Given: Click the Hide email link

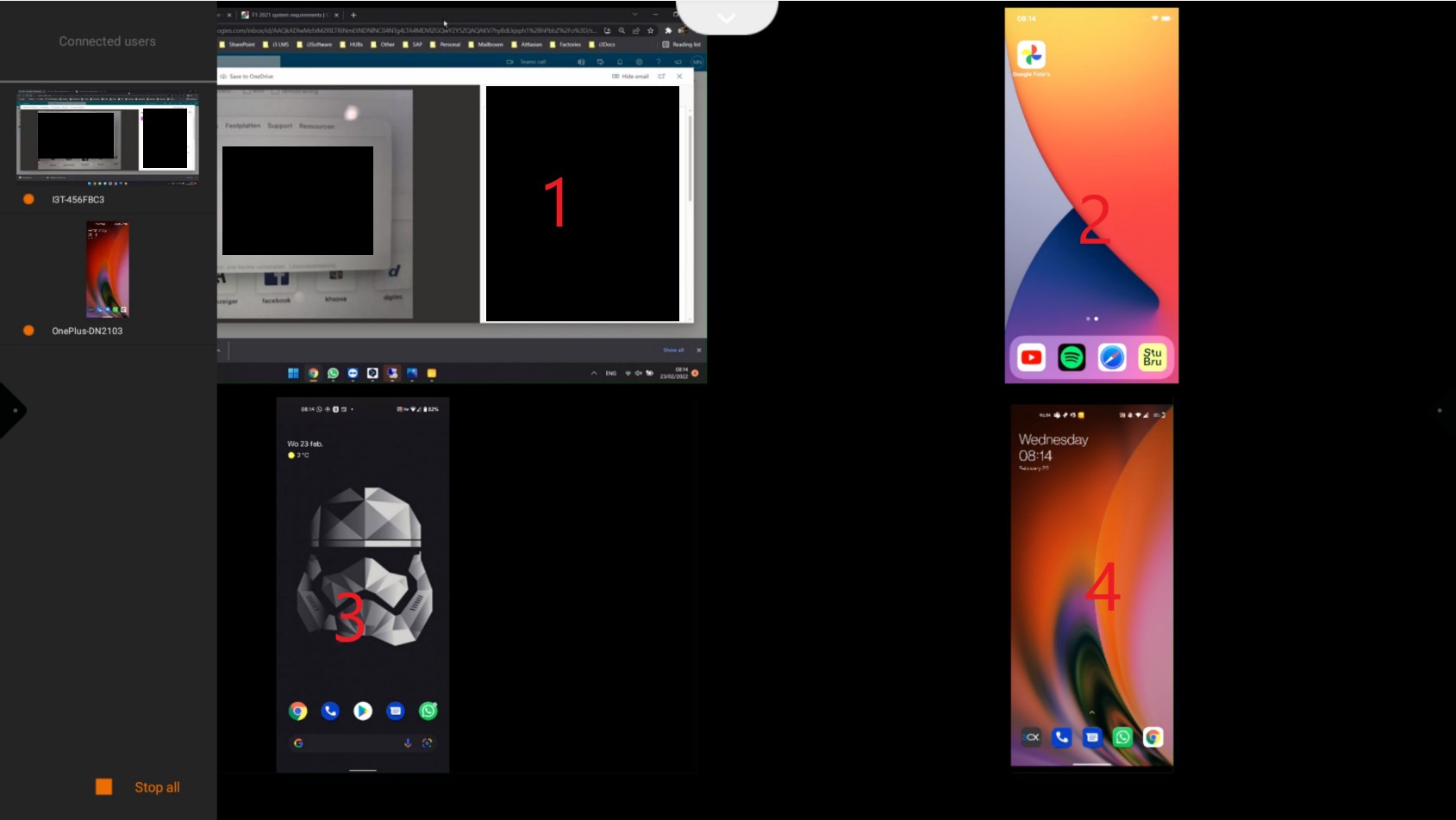Looking at the screenshot, I should point(631,77).
